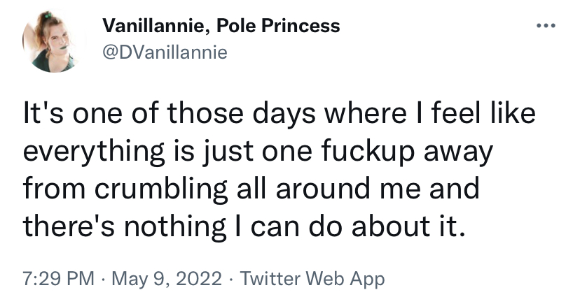
Task: Click the "Vanillannie," part of display name
Action: click(156, 27)
